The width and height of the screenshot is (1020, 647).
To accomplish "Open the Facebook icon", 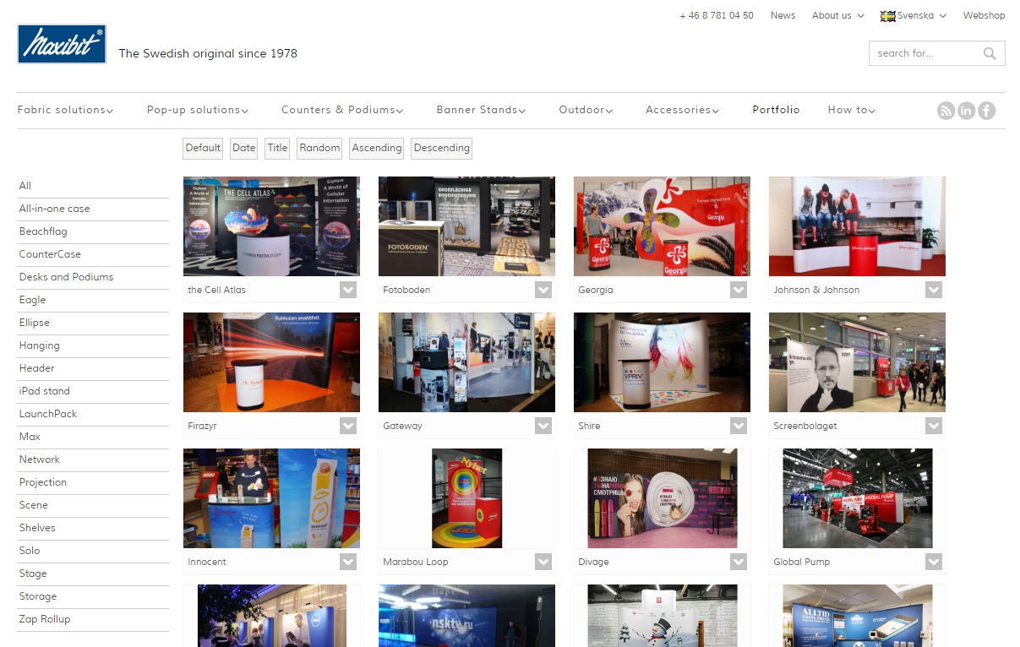I will pos(987,111).
